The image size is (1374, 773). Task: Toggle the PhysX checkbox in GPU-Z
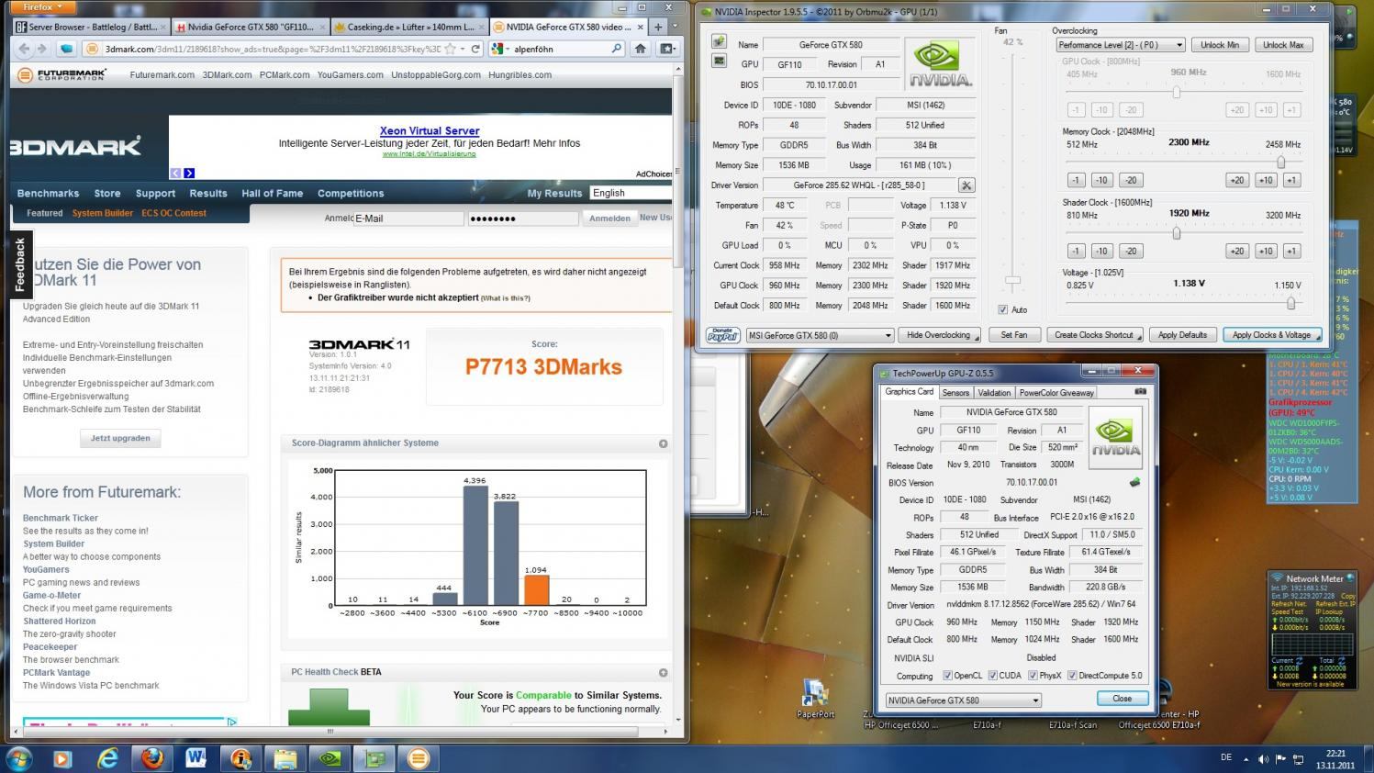click(x=1033, y=676)
